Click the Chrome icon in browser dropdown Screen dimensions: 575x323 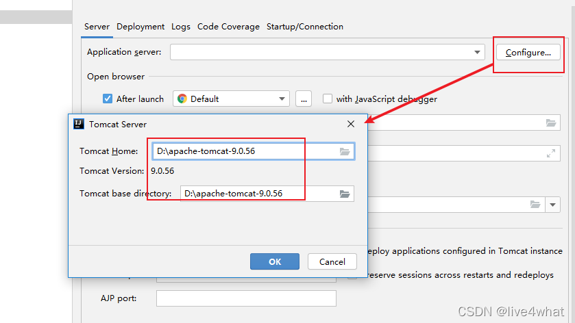pyautogui.click(x=182, y=99)
